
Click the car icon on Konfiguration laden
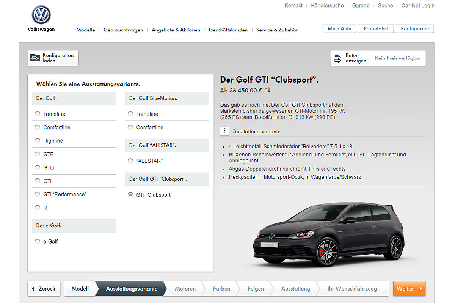point(35,58)
